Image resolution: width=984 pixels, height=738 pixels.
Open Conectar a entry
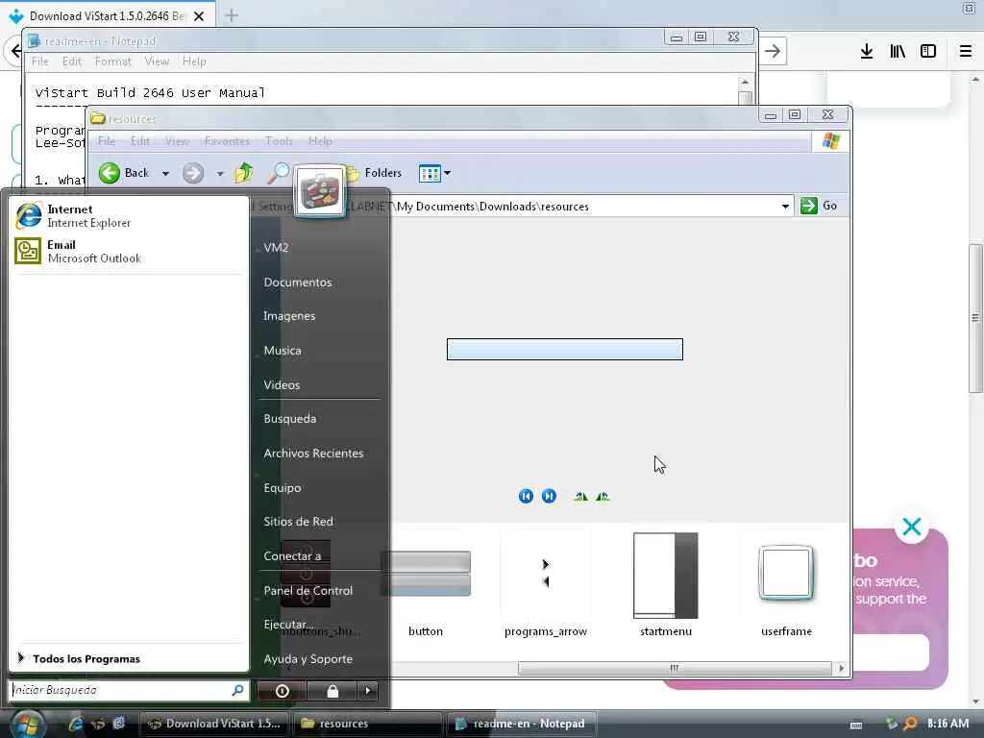coord(292,556)
